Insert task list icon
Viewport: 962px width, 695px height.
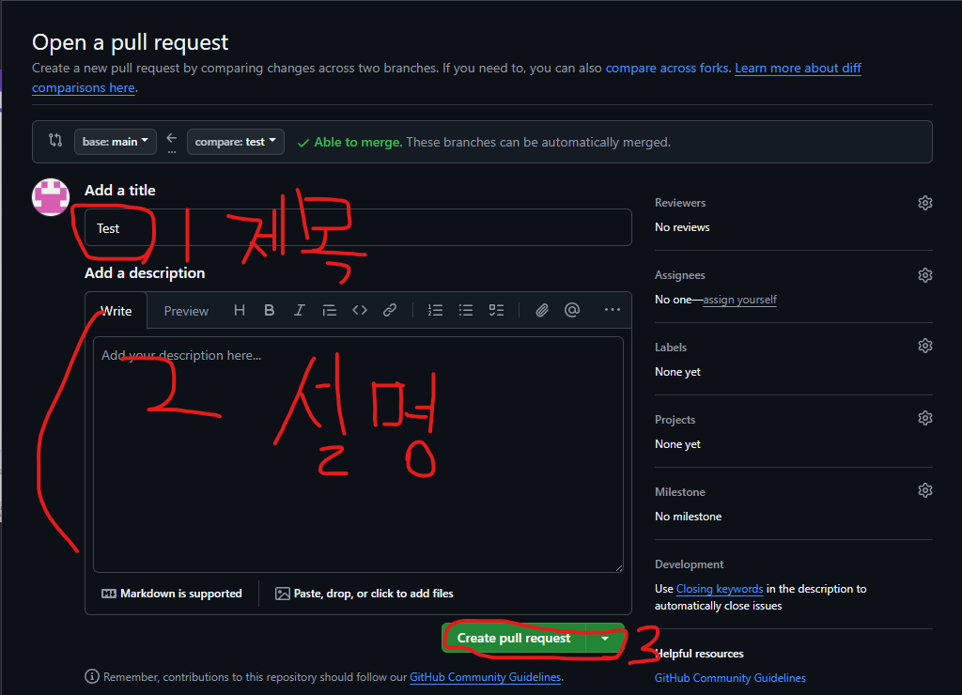pos(496,310)
